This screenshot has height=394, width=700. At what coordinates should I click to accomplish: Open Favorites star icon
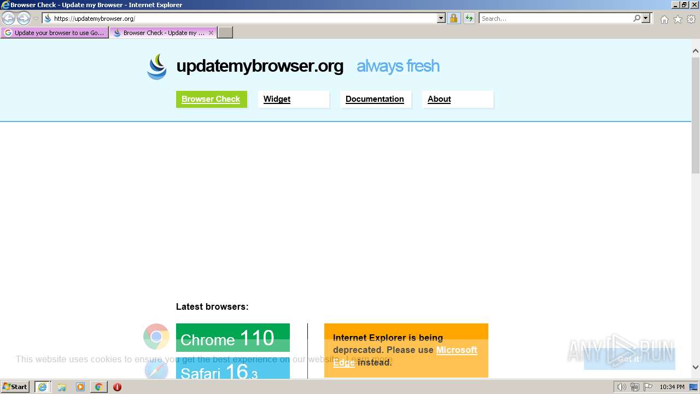click(678, 19)
